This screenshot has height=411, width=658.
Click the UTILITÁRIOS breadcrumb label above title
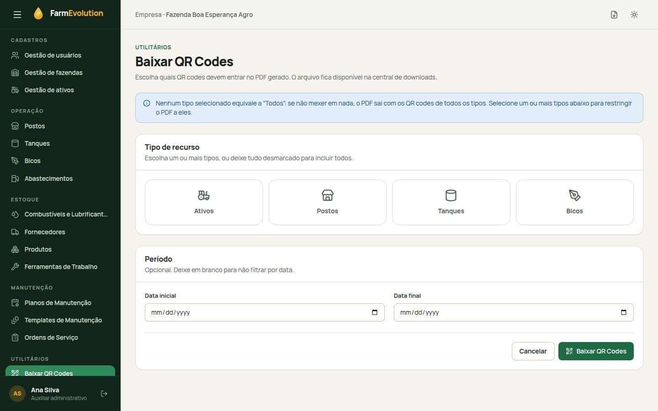click(153, 47)
